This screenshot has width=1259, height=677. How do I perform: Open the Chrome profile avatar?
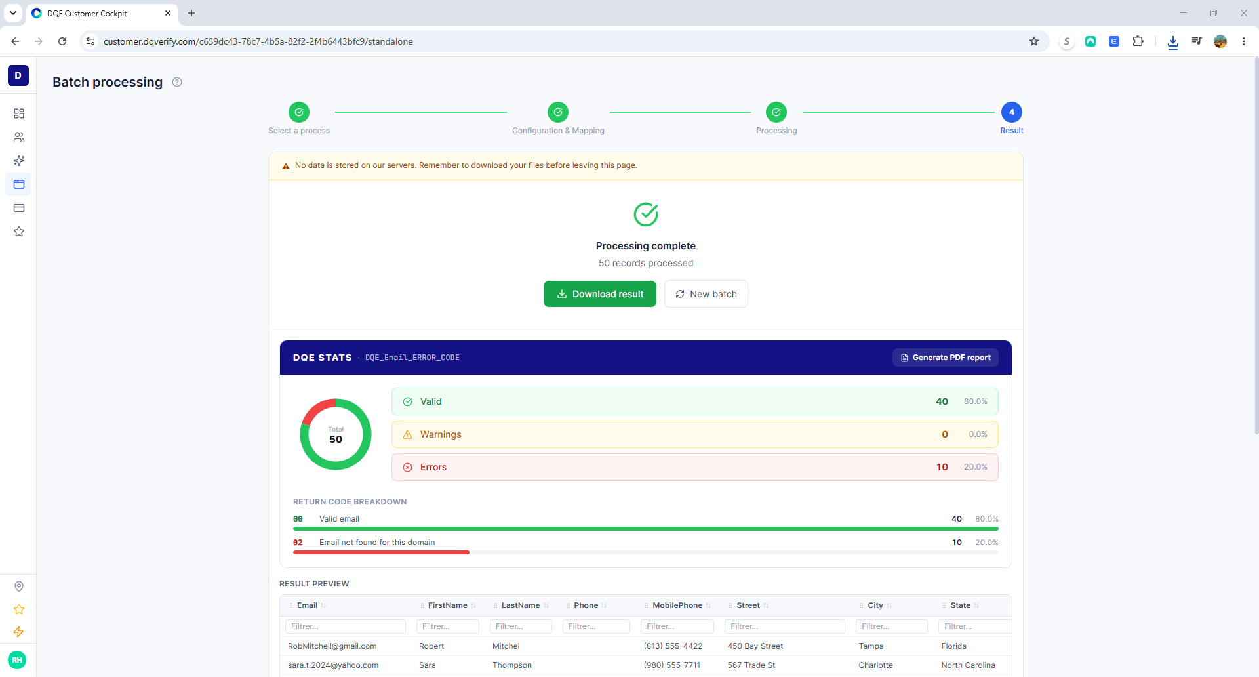tap(1220, 41)
